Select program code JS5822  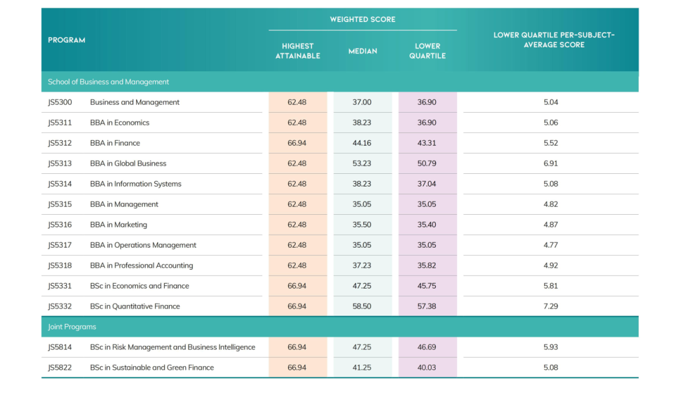(60, 368)
